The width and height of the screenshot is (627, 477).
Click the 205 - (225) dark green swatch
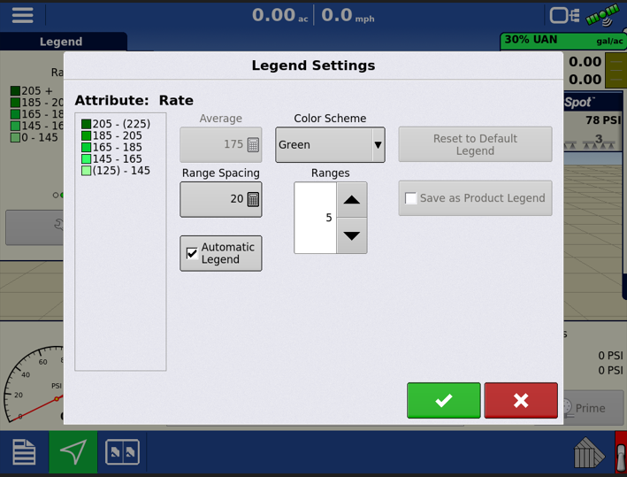pos(87,125)
